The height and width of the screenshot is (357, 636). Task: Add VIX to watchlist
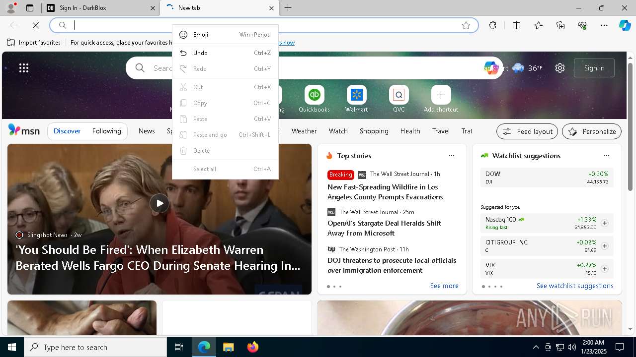coord(605,269)
